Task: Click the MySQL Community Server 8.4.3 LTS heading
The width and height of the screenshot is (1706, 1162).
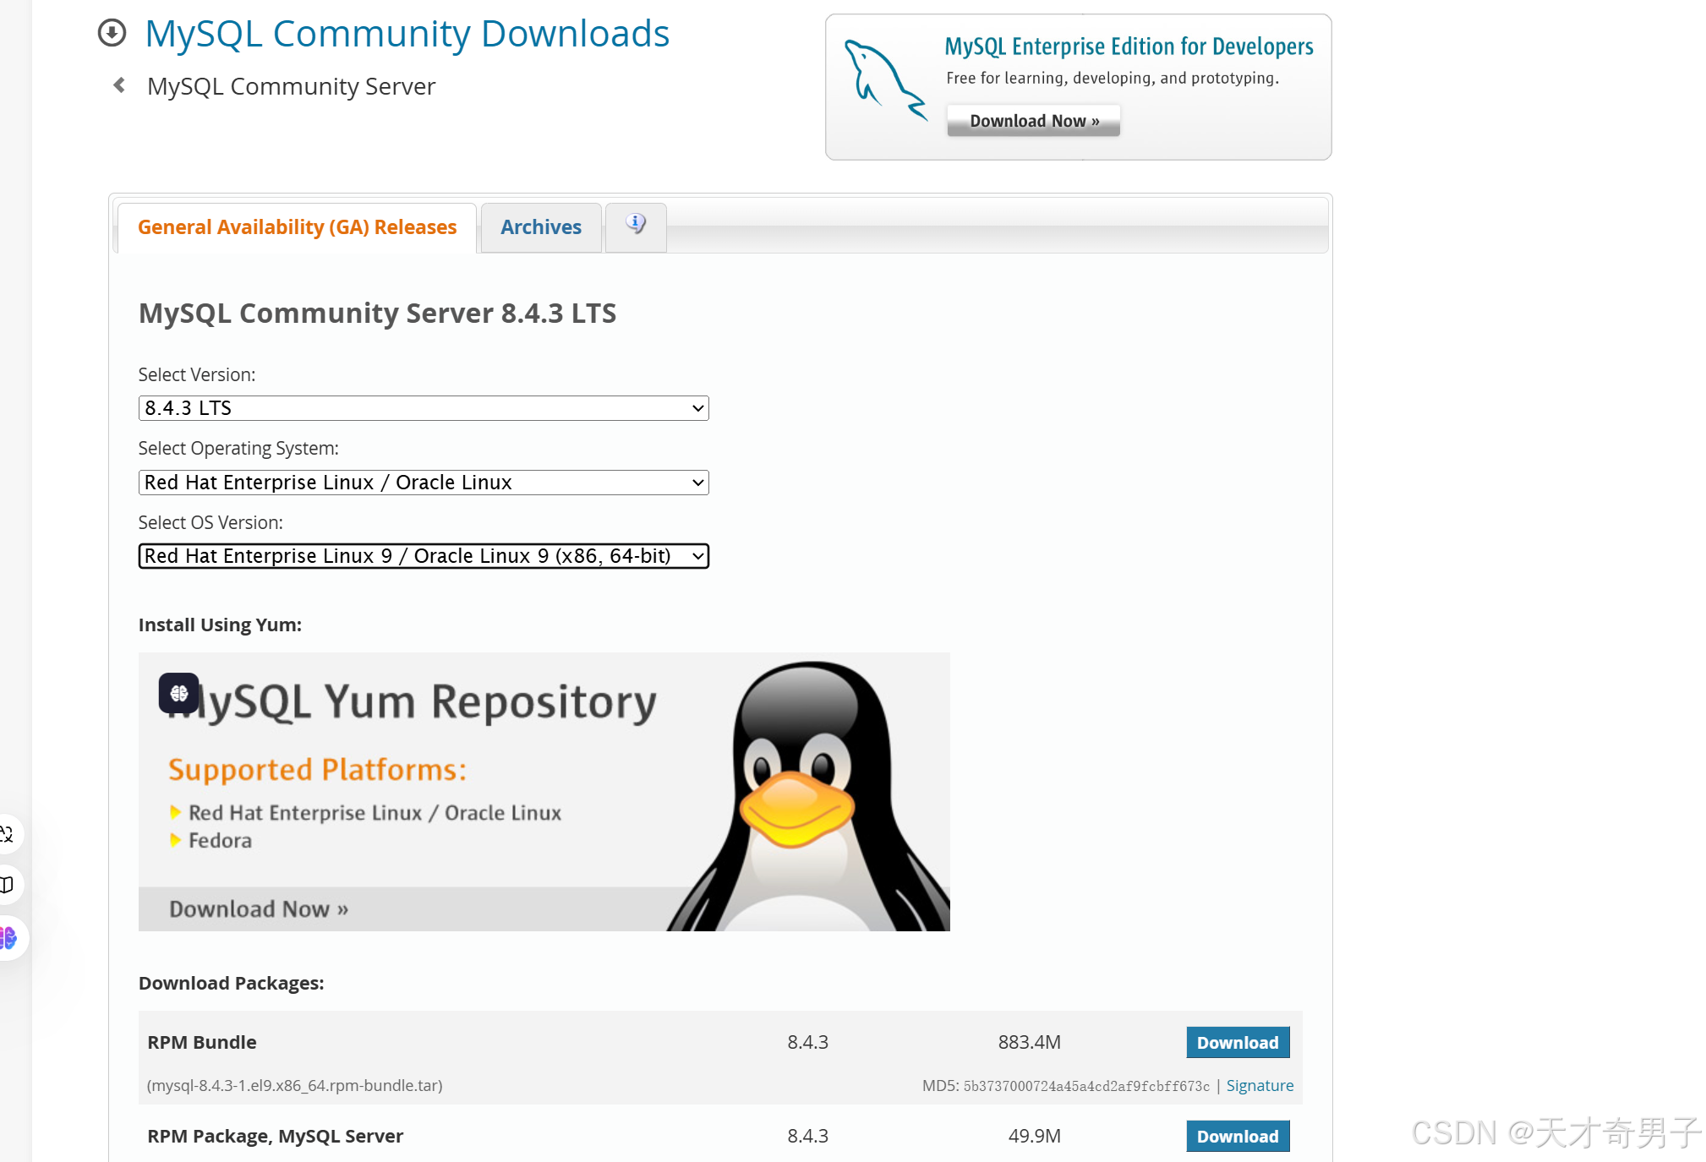Action: [x=377, y=314]
